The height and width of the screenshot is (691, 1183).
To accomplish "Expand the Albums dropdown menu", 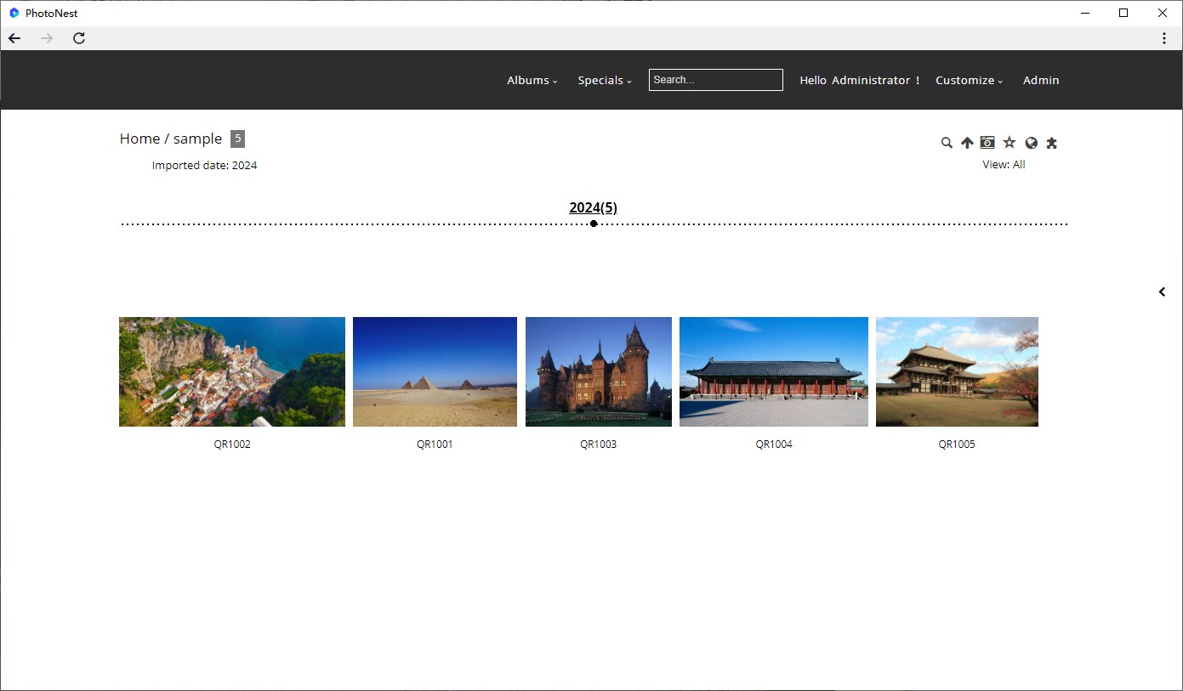I will coord(532,80).
